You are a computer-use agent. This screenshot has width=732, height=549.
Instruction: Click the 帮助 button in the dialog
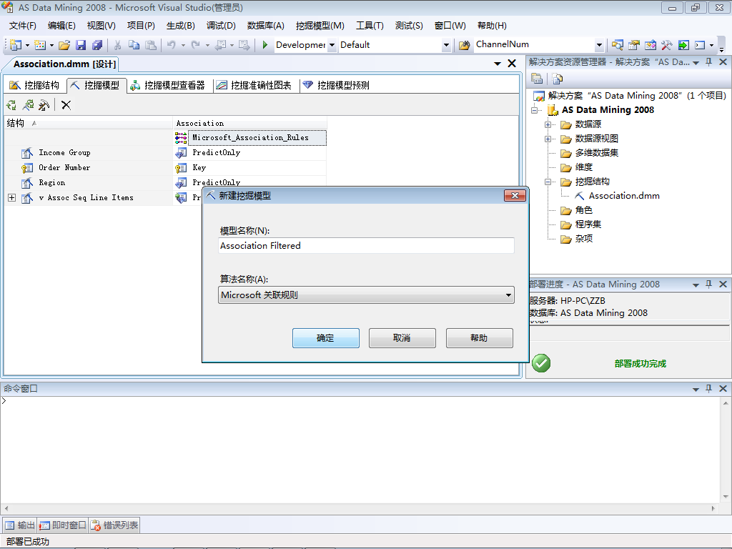pos(479,338)
